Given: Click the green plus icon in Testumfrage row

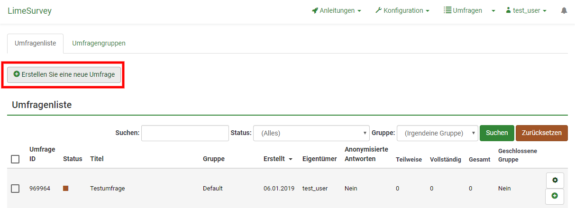Looking at the screenshot, I should [555, 196].
